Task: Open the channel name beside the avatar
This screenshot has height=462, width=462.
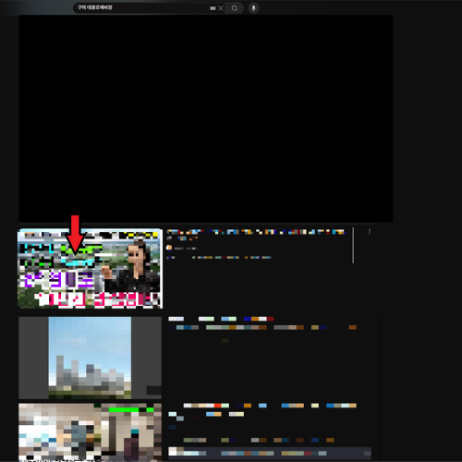Action: point(185,249)
